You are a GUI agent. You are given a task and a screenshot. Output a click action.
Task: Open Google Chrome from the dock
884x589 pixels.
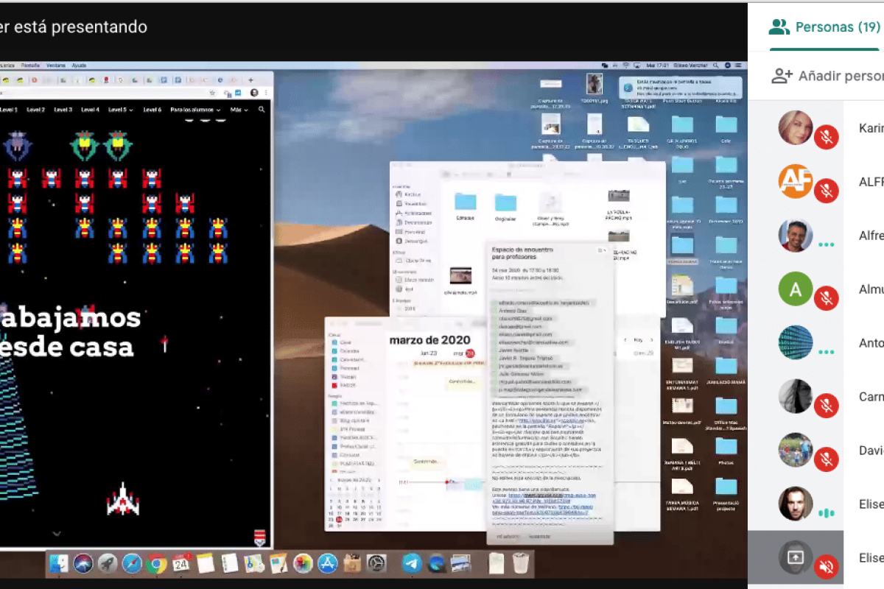pyautogui.click(x=156, y=564)
